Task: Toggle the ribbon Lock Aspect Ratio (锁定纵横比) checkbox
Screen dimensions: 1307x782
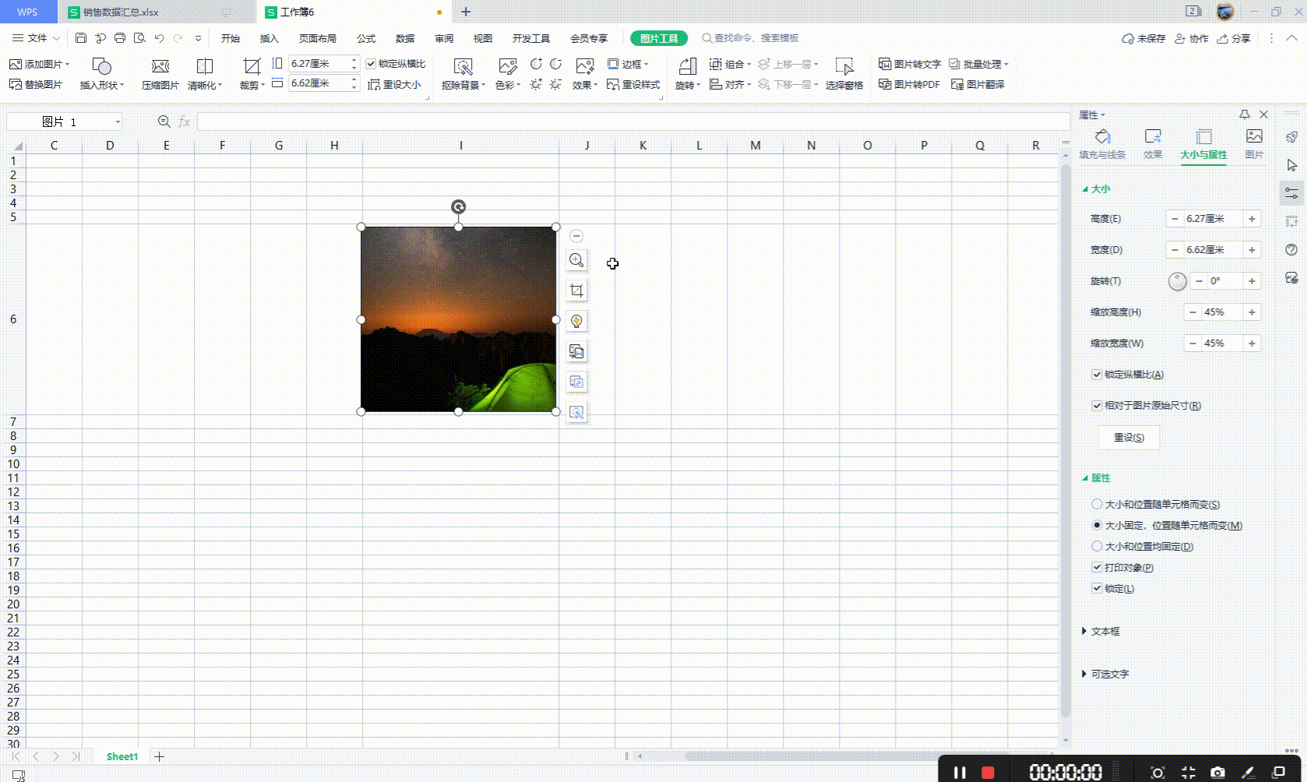Action: pyautogui.click(x=371, y=64)
